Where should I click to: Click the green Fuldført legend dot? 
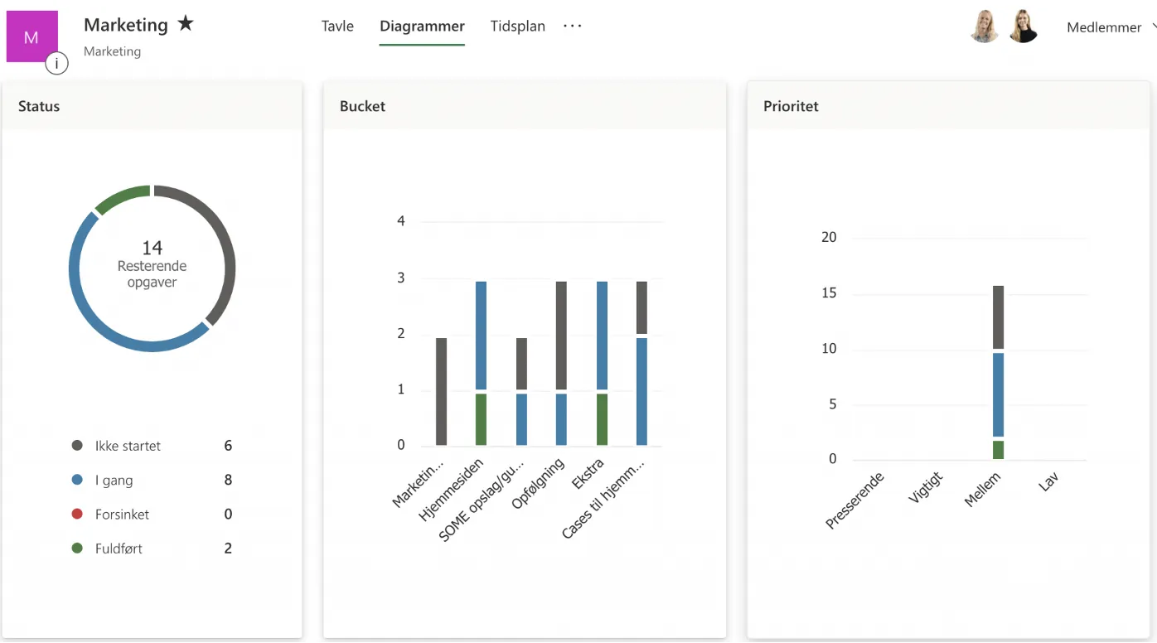coord(78,549)
